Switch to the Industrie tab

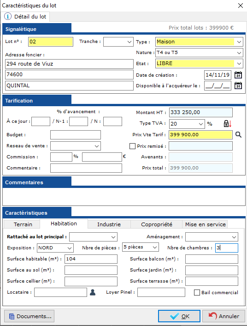click(x=109, y=224)
